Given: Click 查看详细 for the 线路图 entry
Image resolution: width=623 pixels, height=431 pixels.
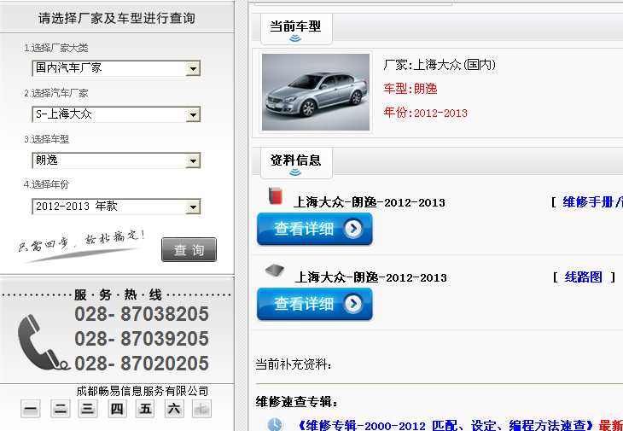Looking at the screenshot, I should (315, 304).
